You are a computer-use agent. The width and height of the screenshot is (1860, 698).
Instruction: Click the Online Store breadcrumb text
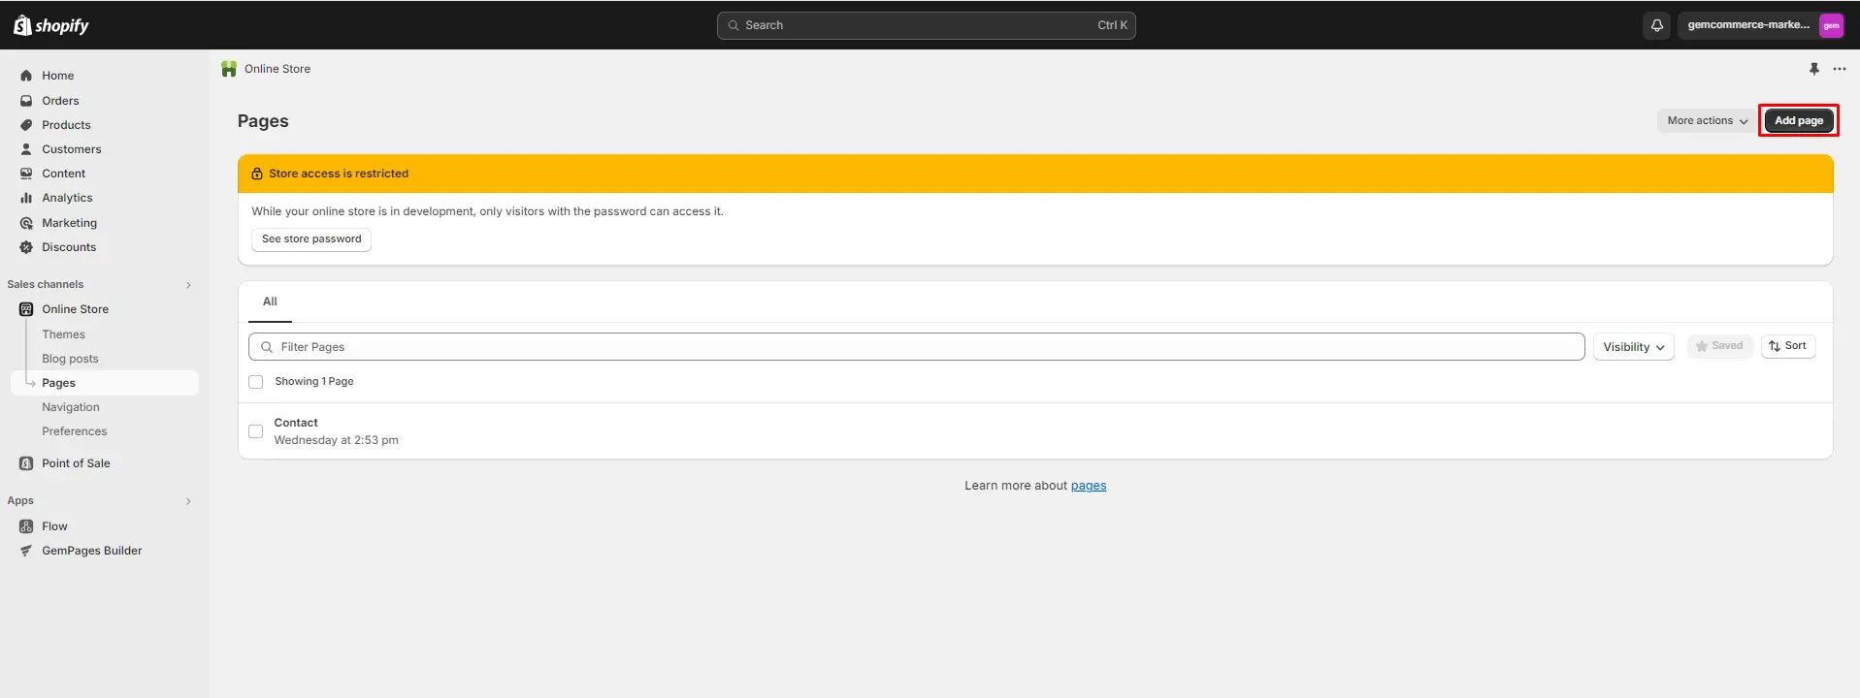[x=277, y=69]
